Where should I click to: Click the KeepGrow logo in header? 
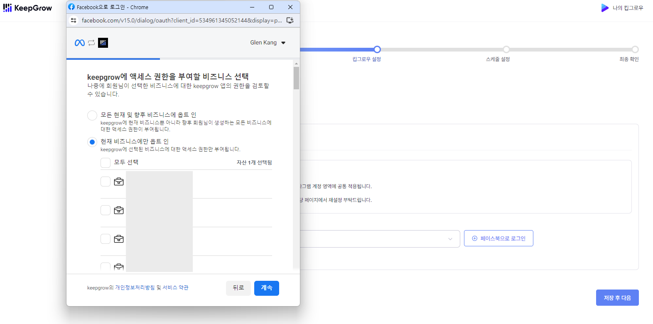coord(27,8)
